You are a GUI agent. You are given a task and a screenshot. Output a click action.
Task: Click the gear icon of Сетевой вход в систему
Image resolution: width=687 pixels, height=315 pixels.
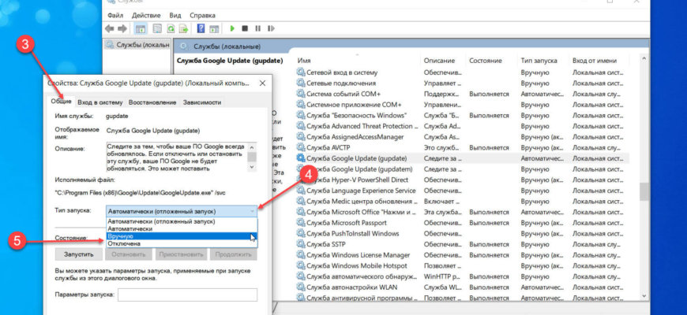pos(301,72)
